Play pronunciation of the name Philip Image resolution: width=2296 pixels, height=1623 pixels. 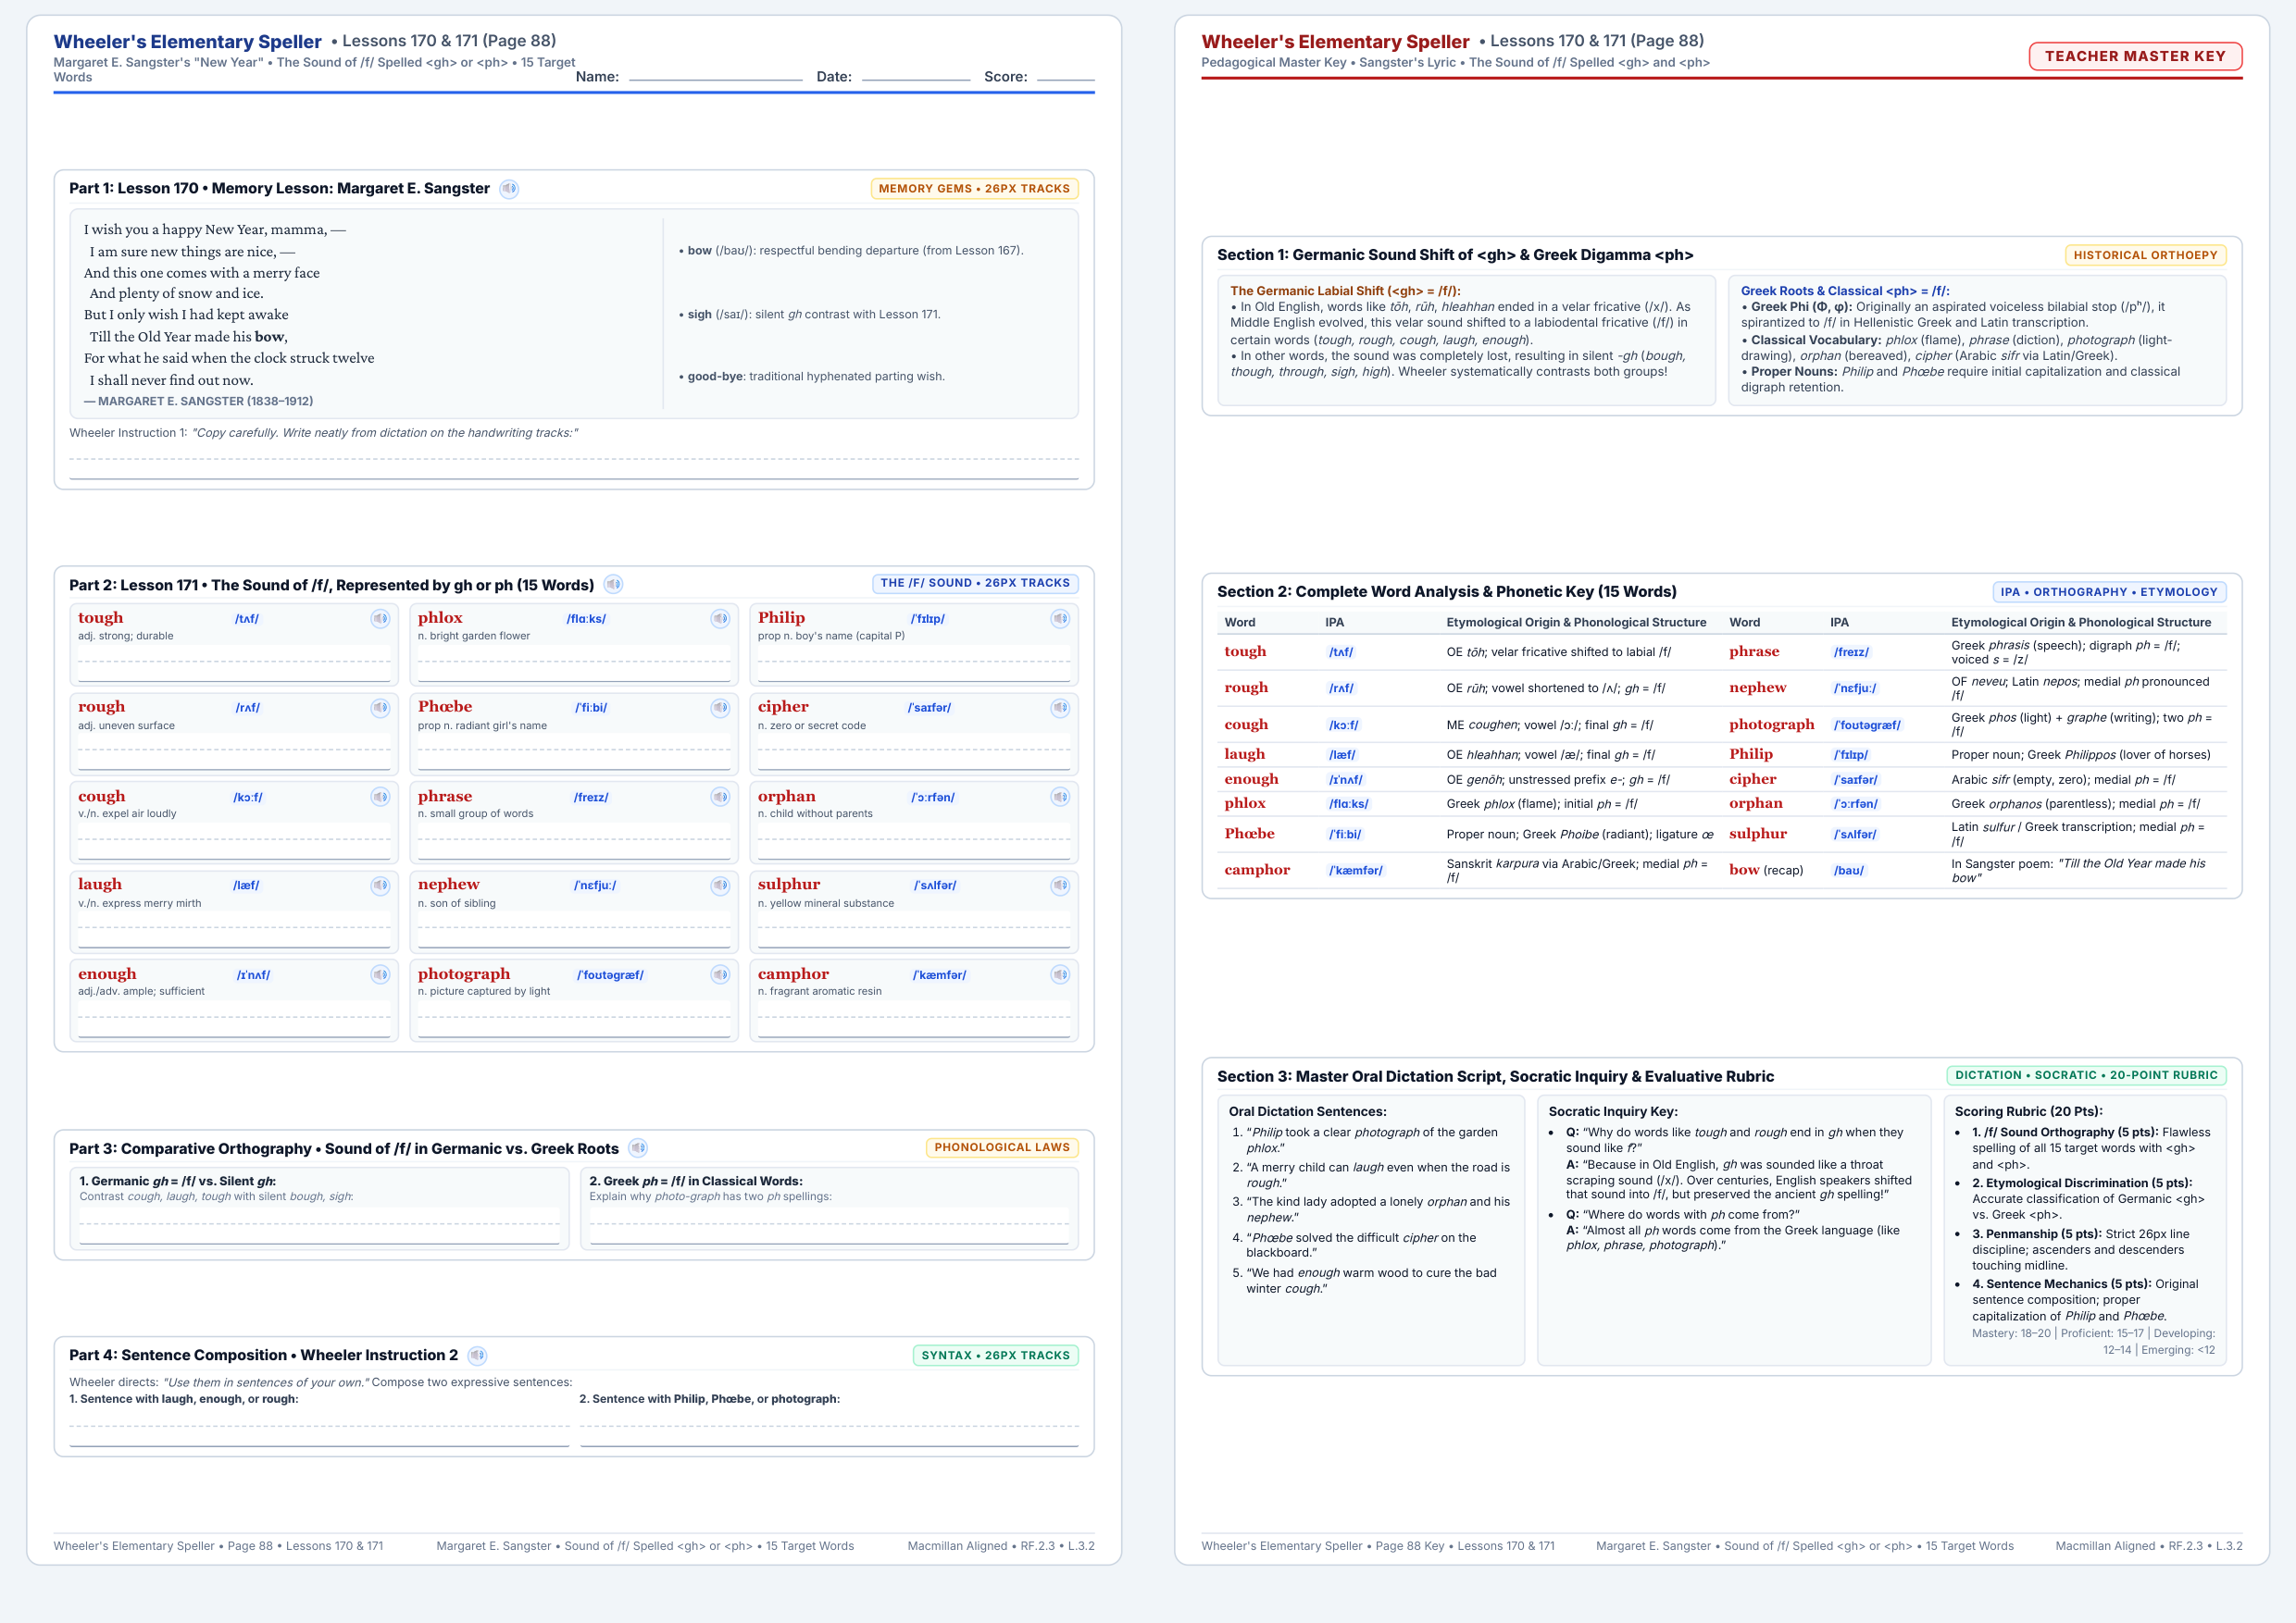click(x=1060, y=619)
